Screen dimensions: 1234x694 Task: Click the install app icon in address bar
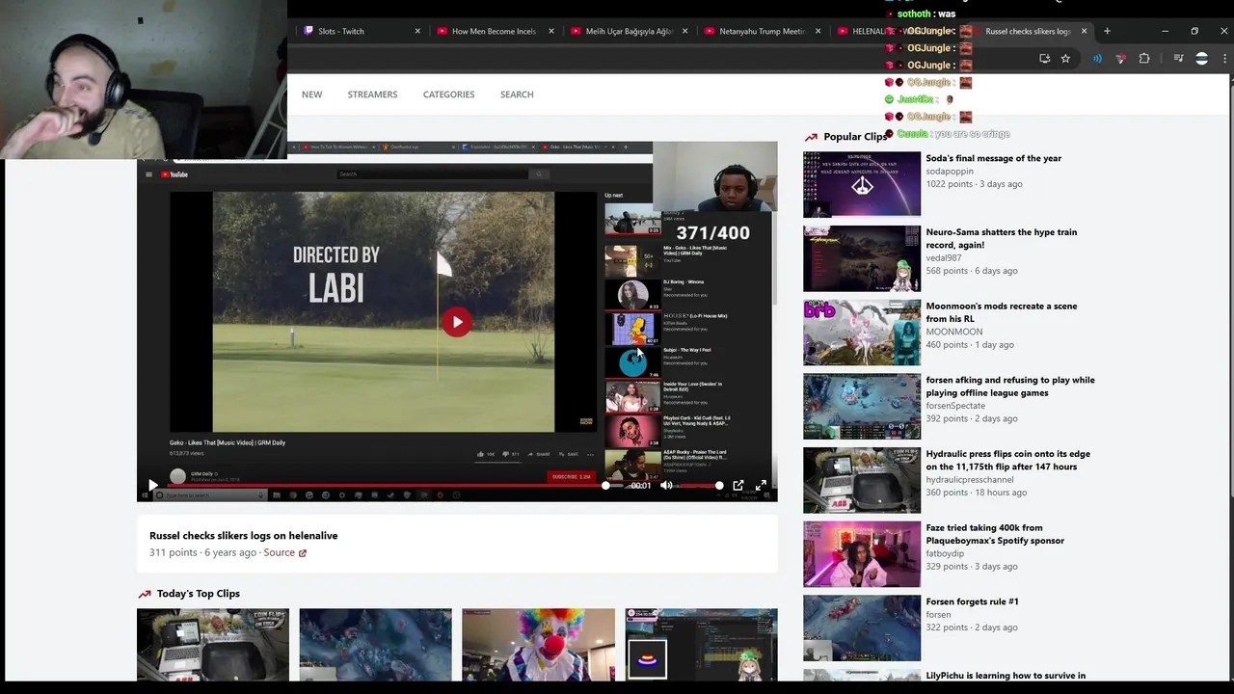(1044, 59)
